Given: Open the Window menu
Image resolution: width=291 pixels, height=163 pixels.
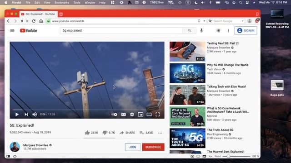Looking at the screenshot, I should pyautogui.click(x=90, y=3).
